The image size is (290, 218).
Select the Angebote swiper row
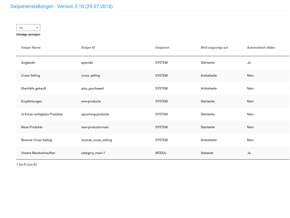pyautogui.click(x=28, y=63)
